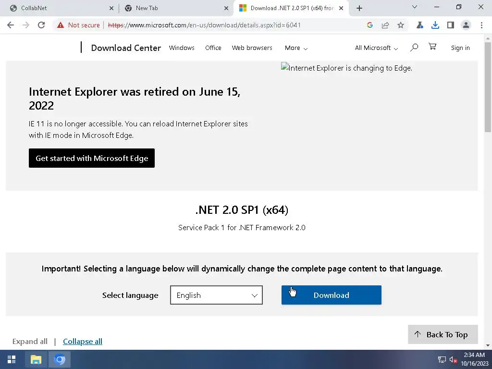Open the Not secure site warning

78,25
